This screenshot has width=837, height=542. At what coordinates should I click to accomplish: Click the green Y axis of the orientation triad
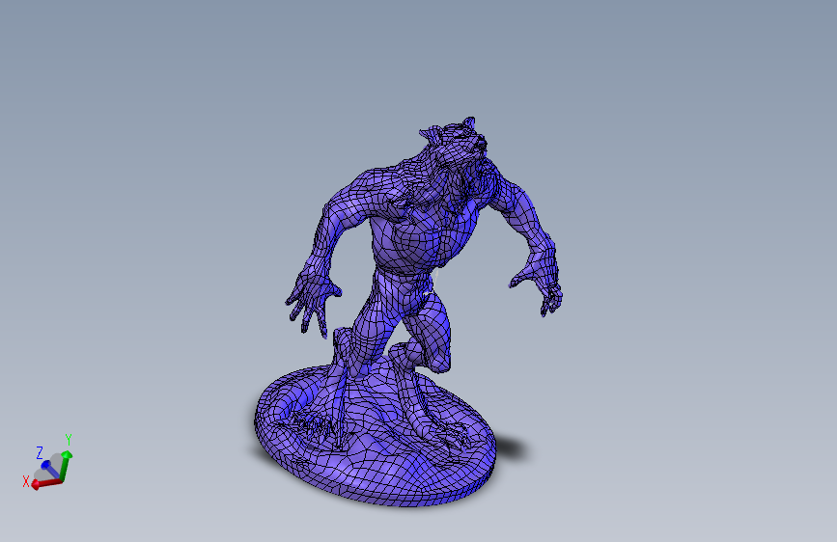coord(66,466)
